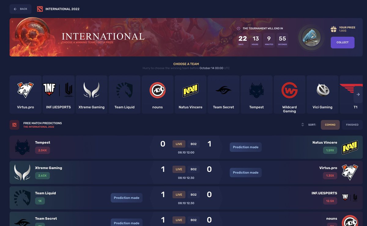
Task: Click Prediction made in Team Secret row
Action: [x=127, y=223]
